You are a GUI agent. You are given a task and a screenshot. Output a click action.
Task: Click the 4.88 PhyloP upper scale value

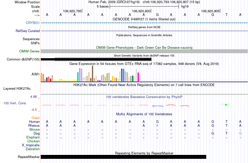pyautogui.click(x=33, y=97)
